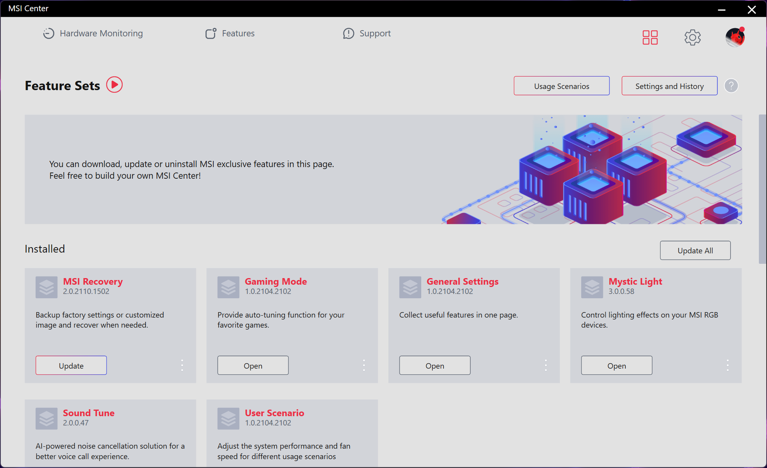Click the Gaming Mode feature icon
Image resolution: width=767 pixels, height=468 pixels.
[228, 287]
